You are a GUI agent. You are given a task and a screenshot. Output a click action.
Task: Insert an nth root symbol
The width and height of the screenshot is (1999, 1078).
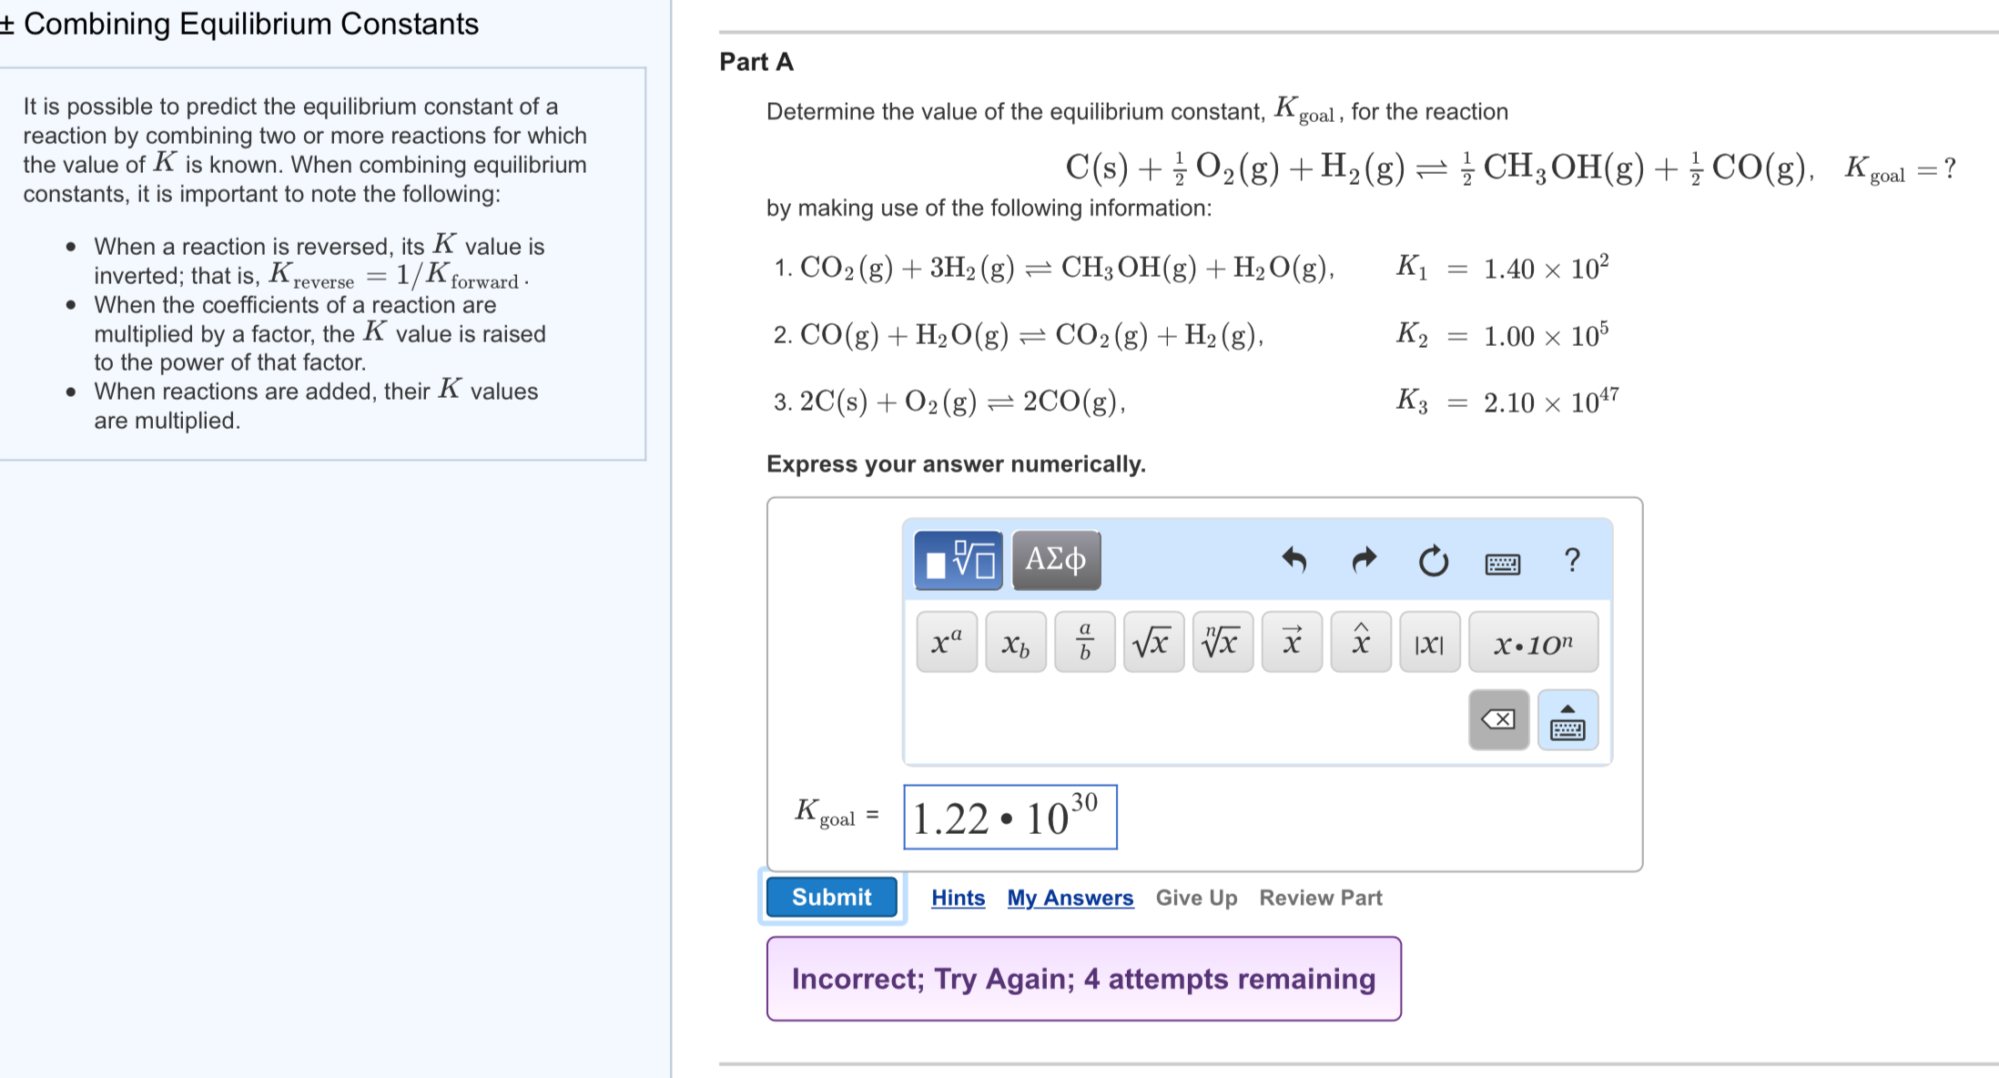click(1222, 642)
